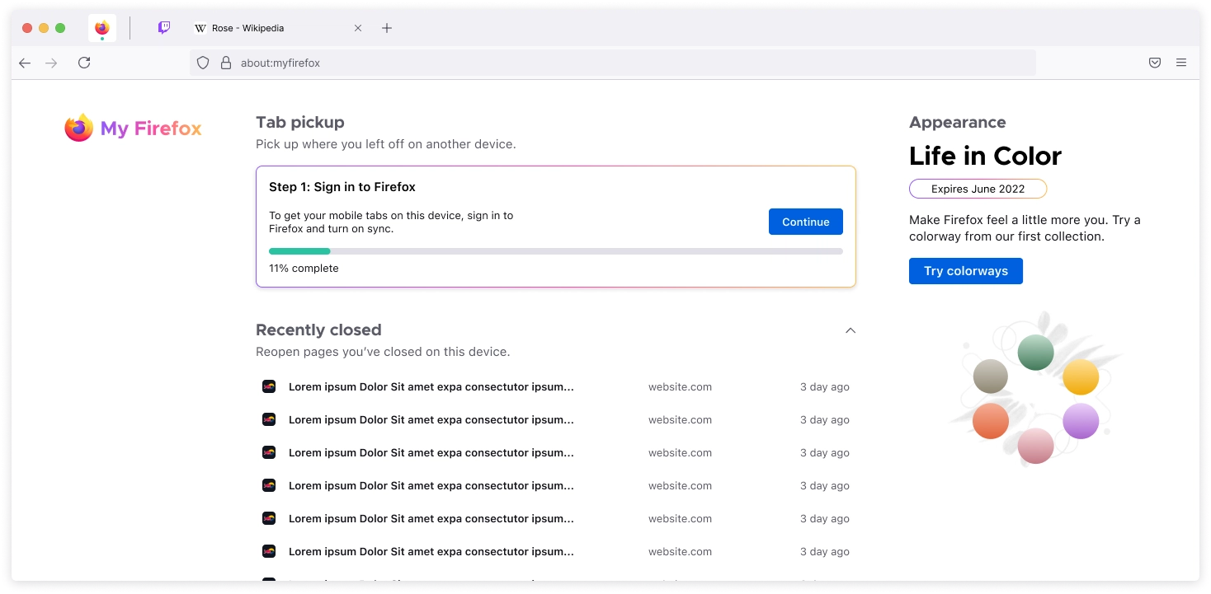This screenshot has width=1211, height=594.
Task: Click the tracking protection shield icon
Action: coord(203,63)
